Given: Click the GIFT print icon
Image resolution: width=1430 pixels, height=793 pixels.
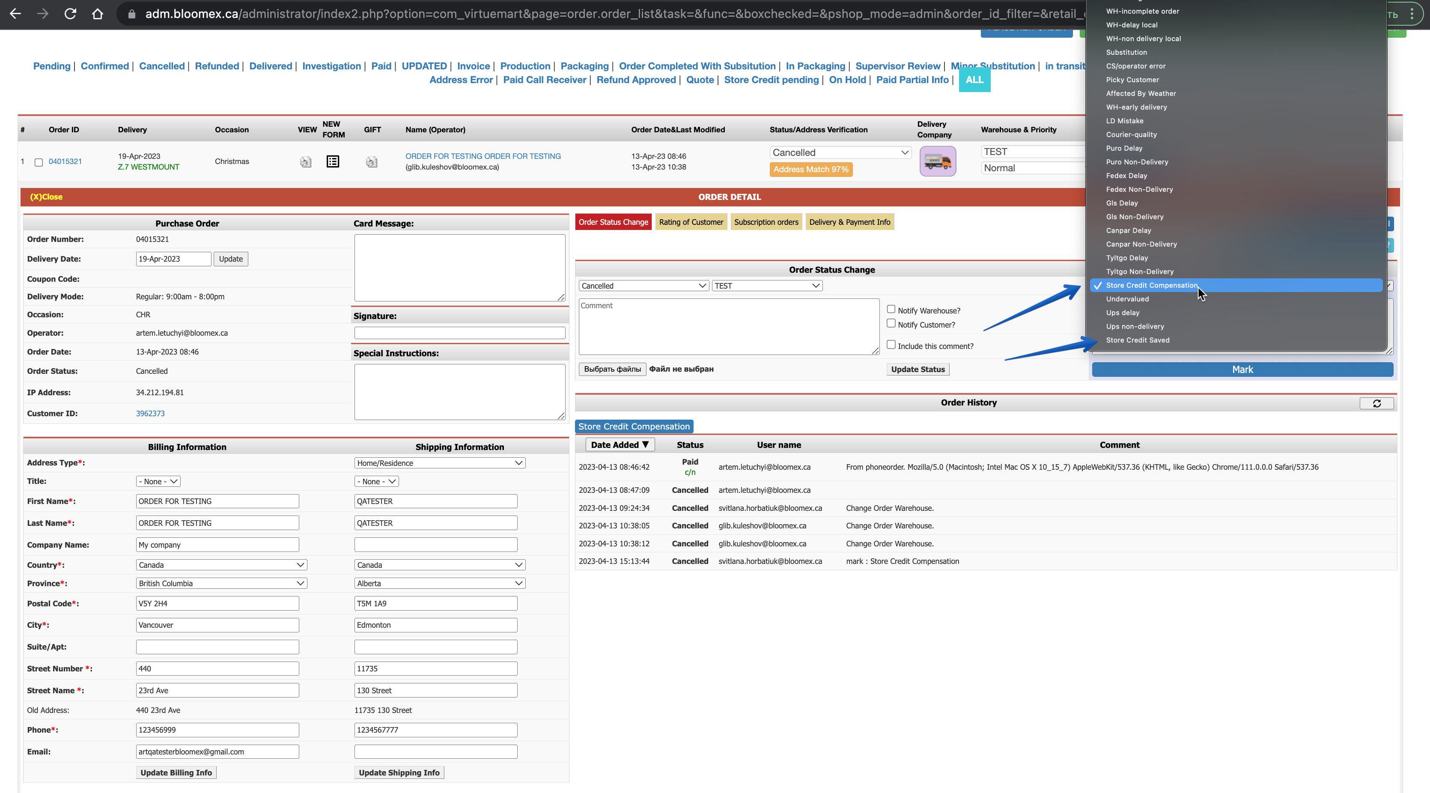Looking at the screenshot, I should point(371,161).
